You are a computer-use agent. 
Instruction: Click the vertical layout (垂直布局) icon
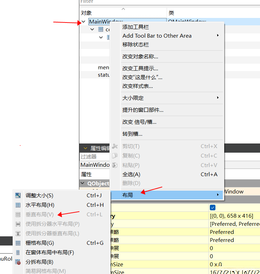18,215
